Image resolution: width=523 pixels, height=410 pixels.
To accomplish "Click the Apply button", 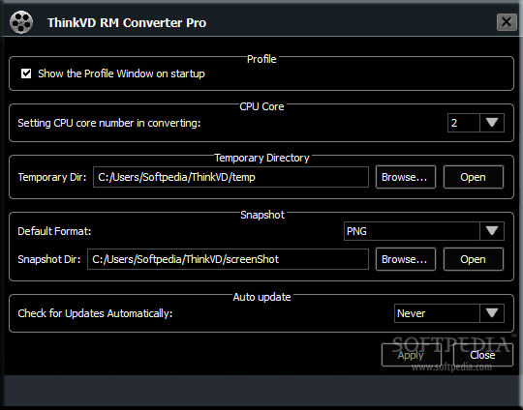I will (x=412, y=355).
